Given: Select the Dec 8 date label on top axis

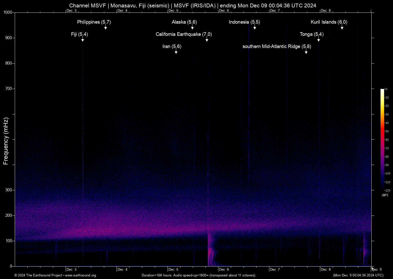Looking at the screenshot, I should click(326, 11).
